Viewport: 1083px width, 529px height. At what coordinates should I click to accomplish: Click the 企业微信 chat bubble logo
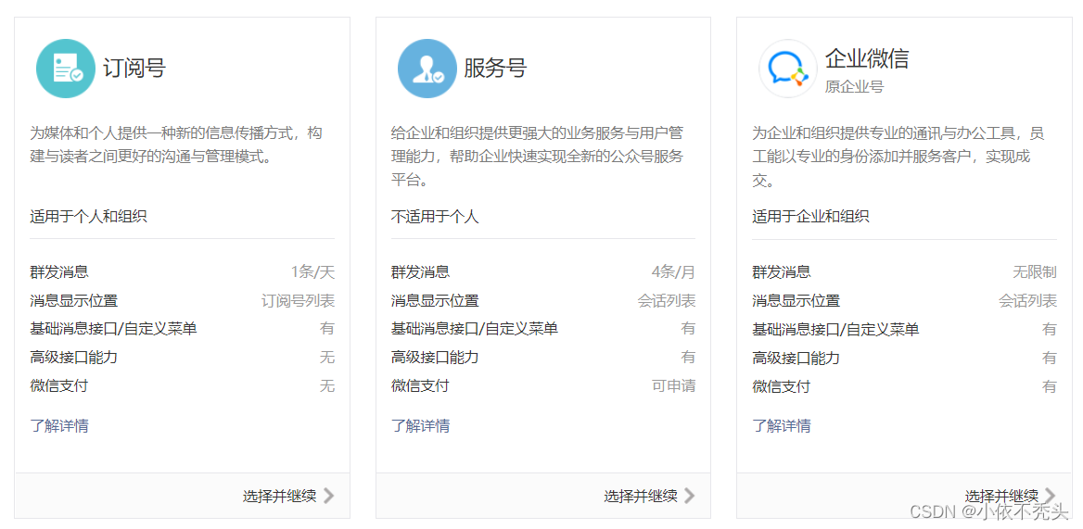pos(788,69)
